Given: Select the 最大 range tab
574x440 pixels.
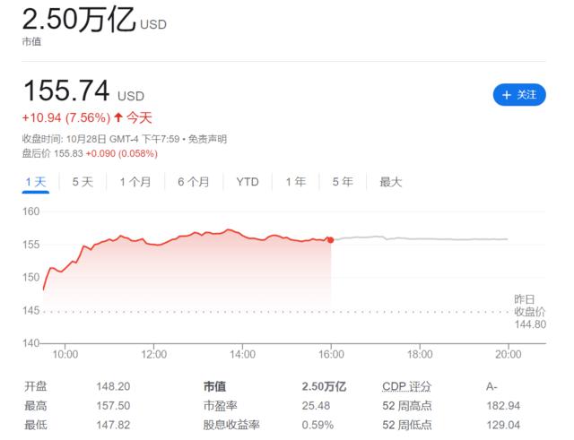Looking at the screenshot, I should click(391, 181).
